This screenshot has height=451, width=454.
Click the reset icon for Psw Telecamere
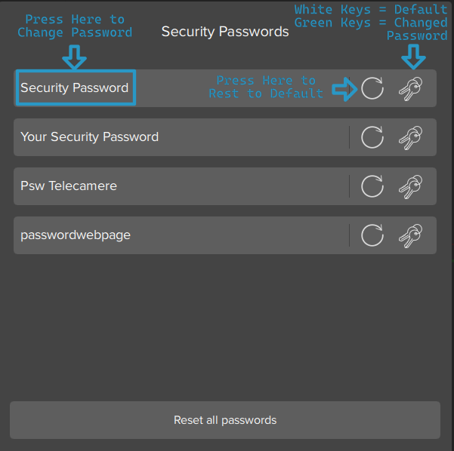click(372, 186)
